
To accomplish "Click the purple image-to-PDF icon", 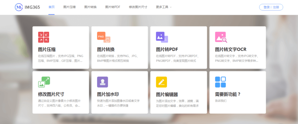I will click(x=162, y=37).
